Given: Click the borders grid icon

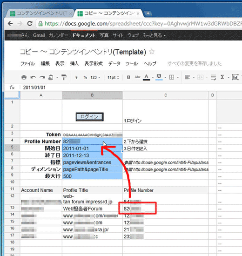Looking at the screenshot, I should pyautogui.click(x=171, y=77).
